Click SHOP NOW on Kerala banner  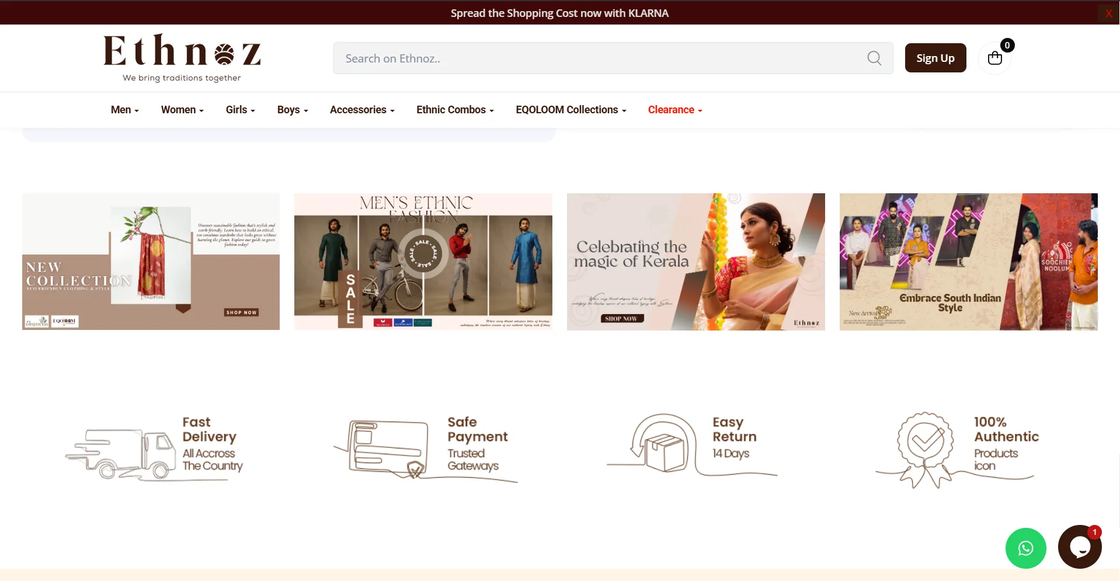coord(622,318)
